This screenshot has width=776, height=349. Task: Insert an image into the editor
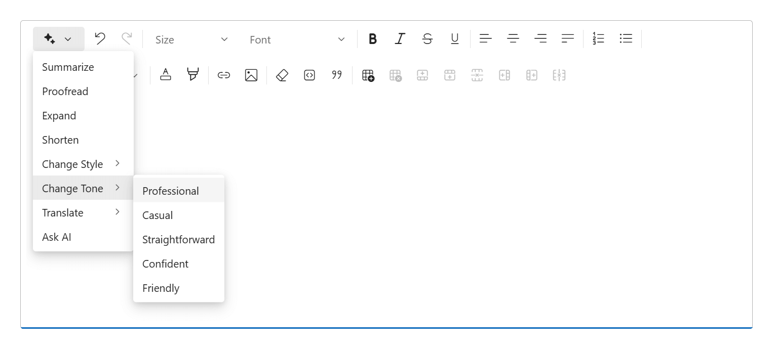tap(251, 74)
